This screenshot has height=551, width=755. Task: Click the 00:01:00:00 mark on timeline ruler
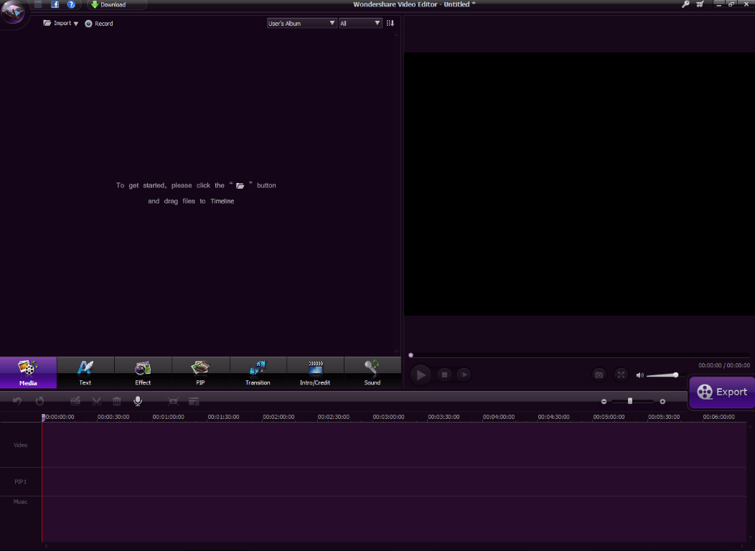[168, 417]
